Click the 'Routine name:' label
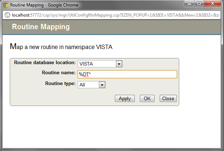The width and height of the screenshot is (224, 151). [59, 73]
